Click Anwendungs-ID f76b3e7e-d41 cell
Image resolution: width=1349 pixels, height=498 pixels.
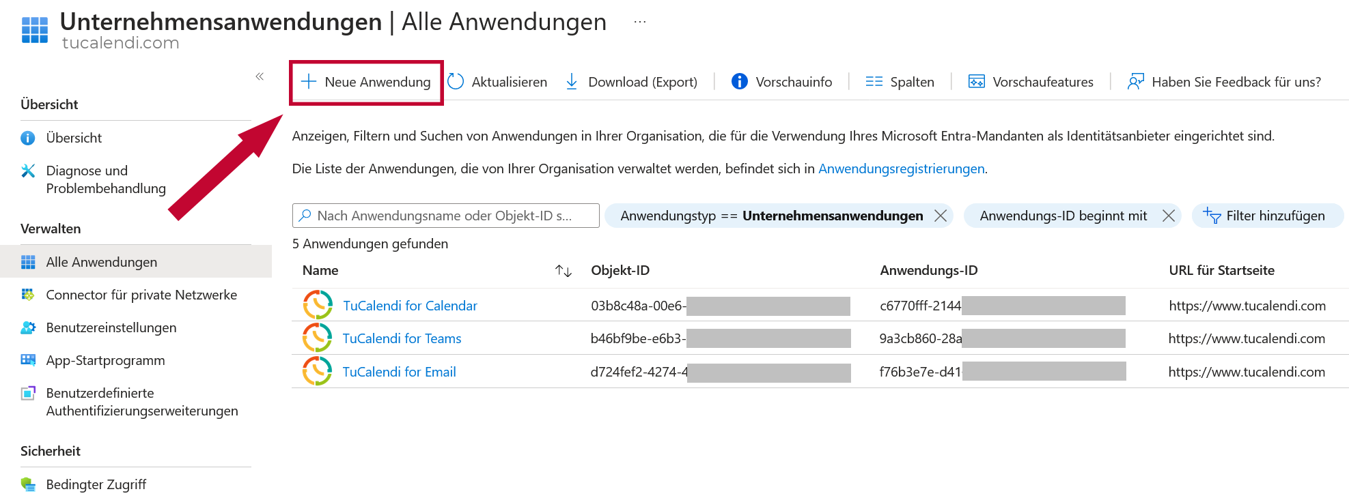(1003, 372)
